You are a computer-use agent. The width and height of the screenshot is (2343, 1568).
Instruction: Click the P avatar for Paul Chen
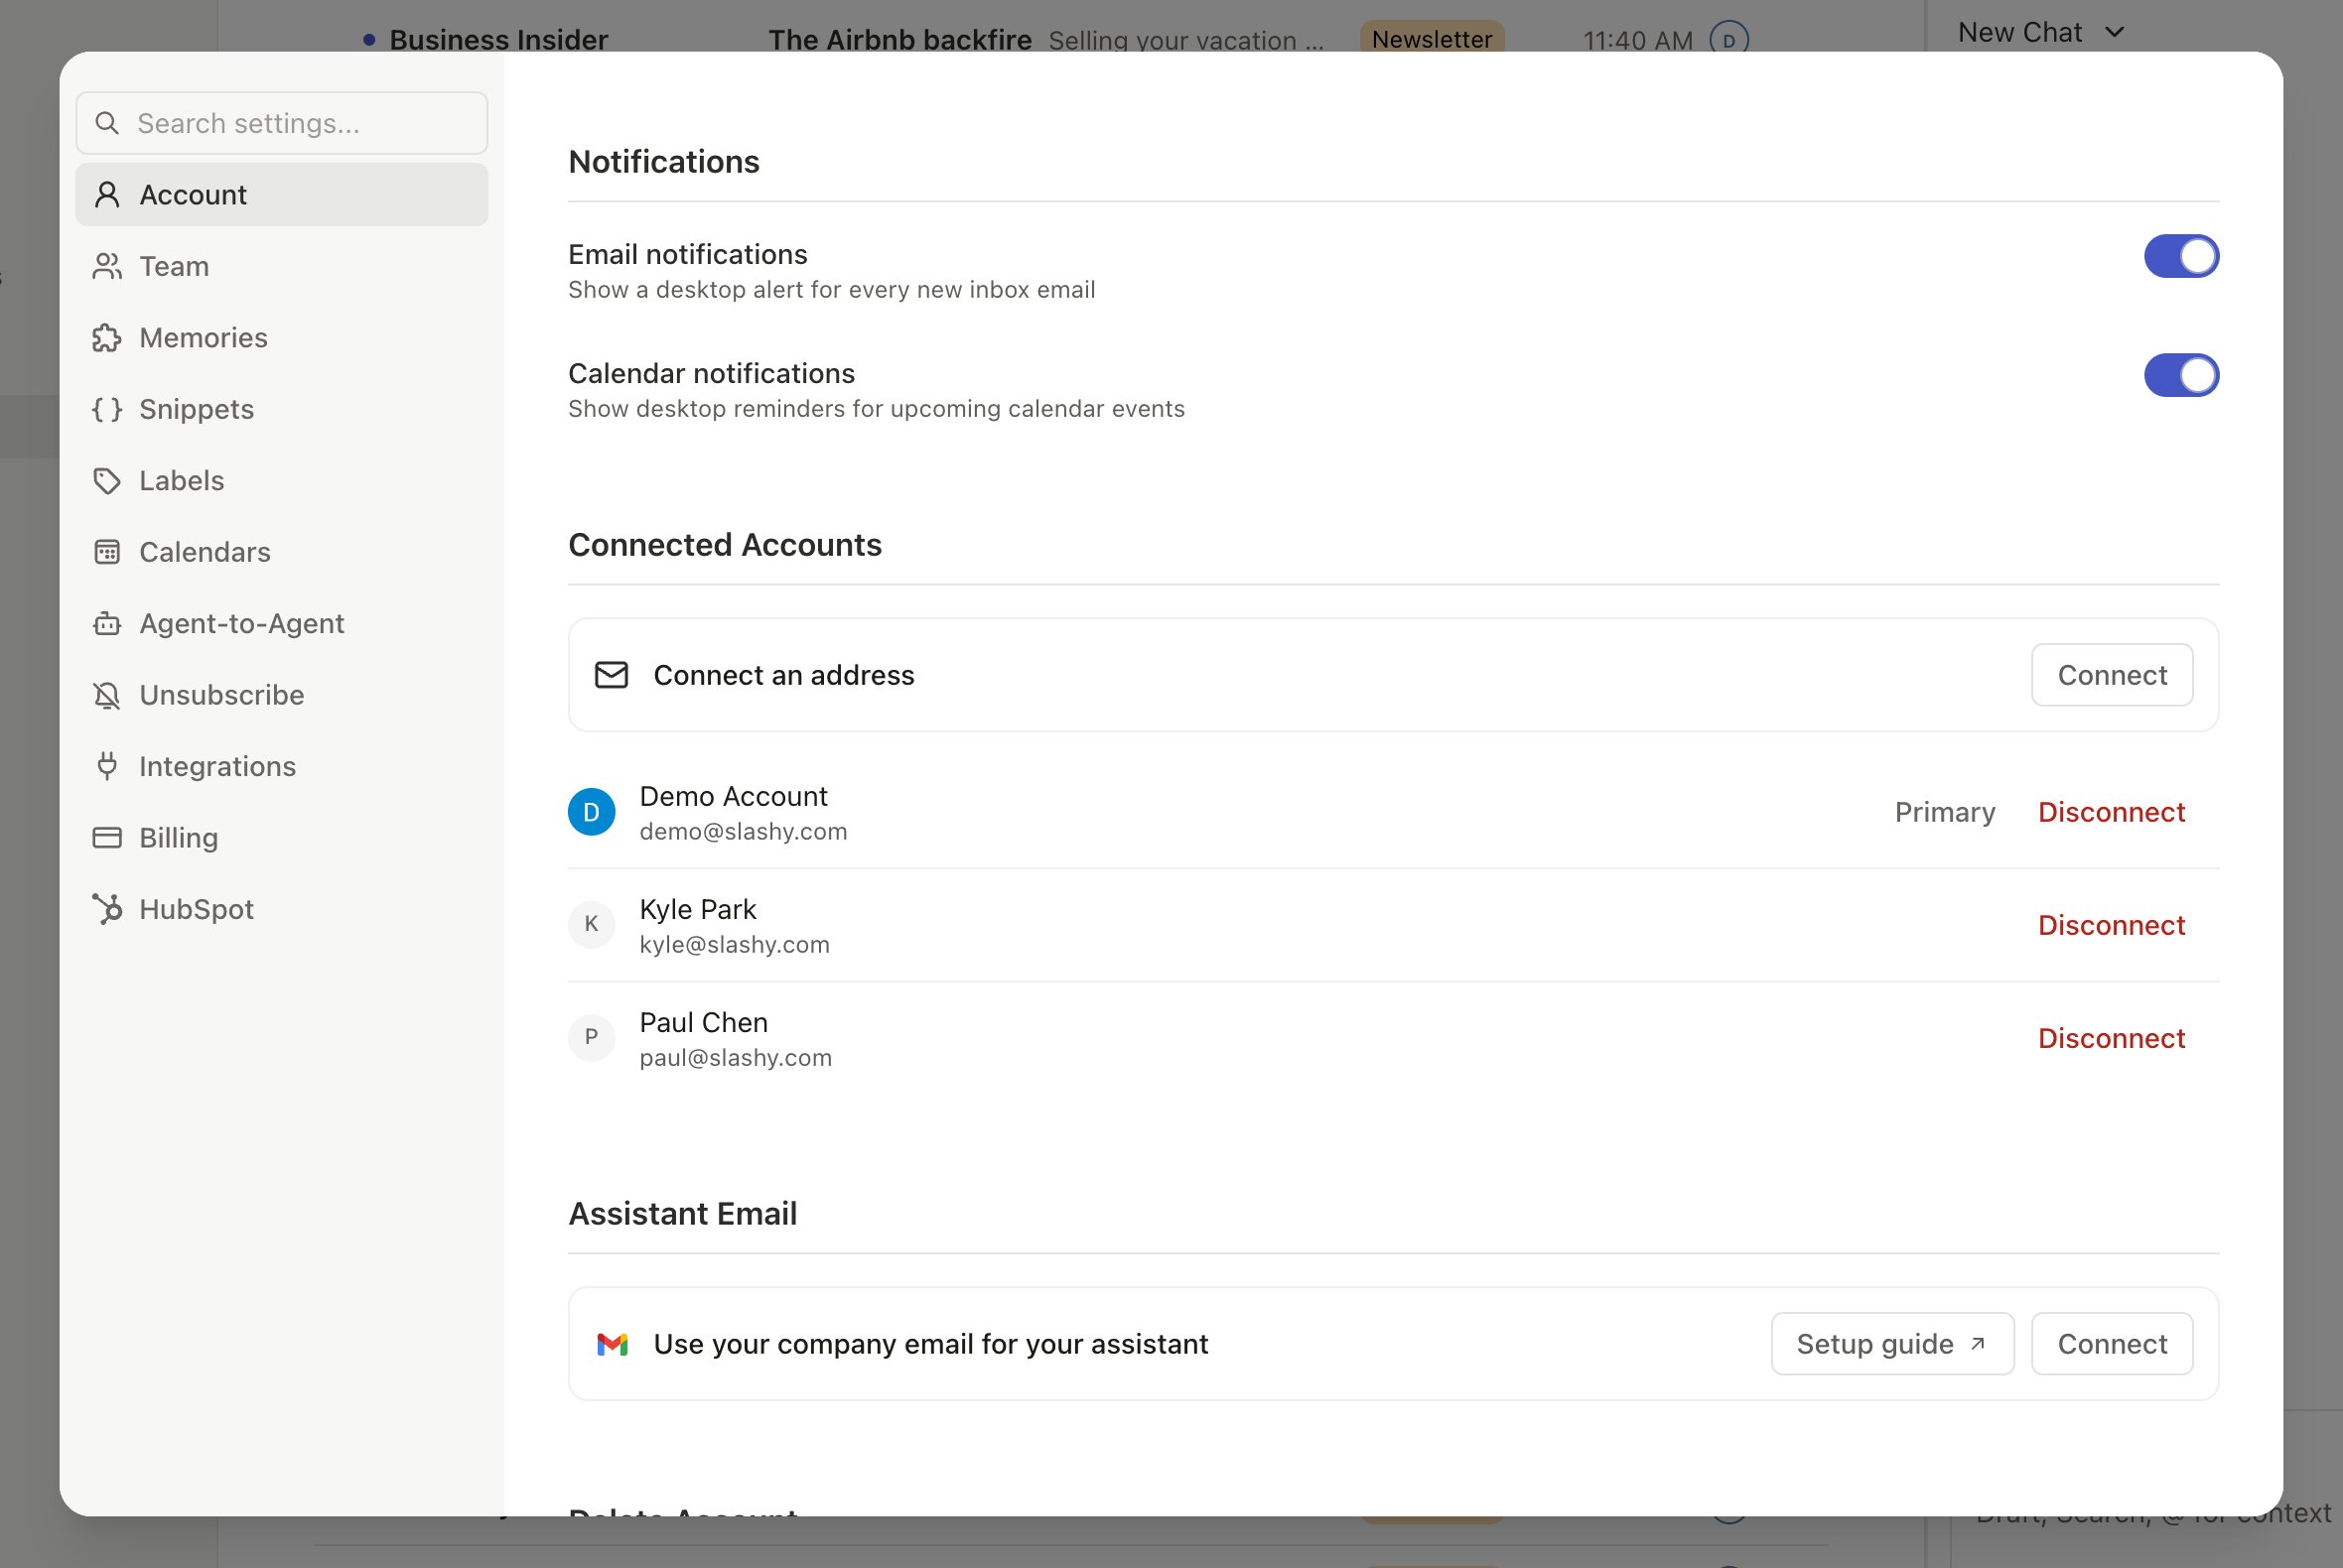pyautogui.click(x=592, y=1037)
